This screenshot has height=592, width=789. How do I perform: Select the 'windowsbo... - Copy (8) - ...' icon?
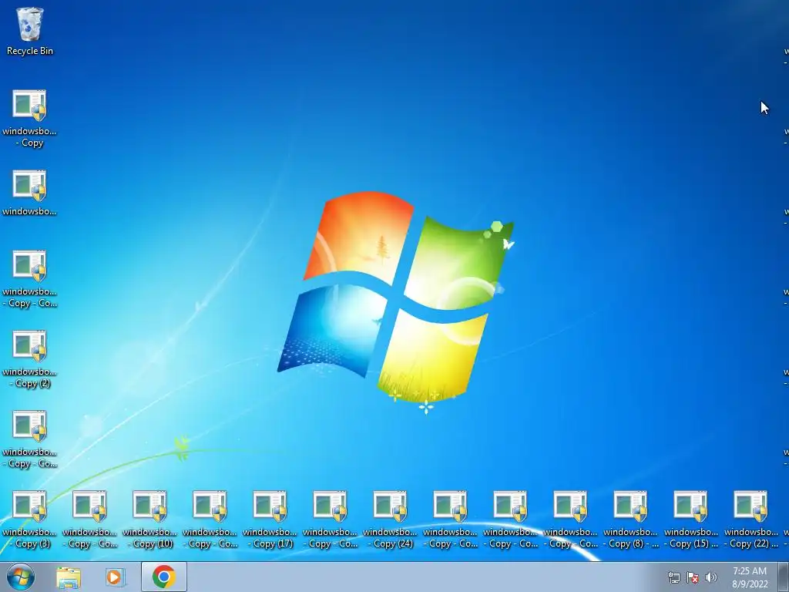pos(630,520)
